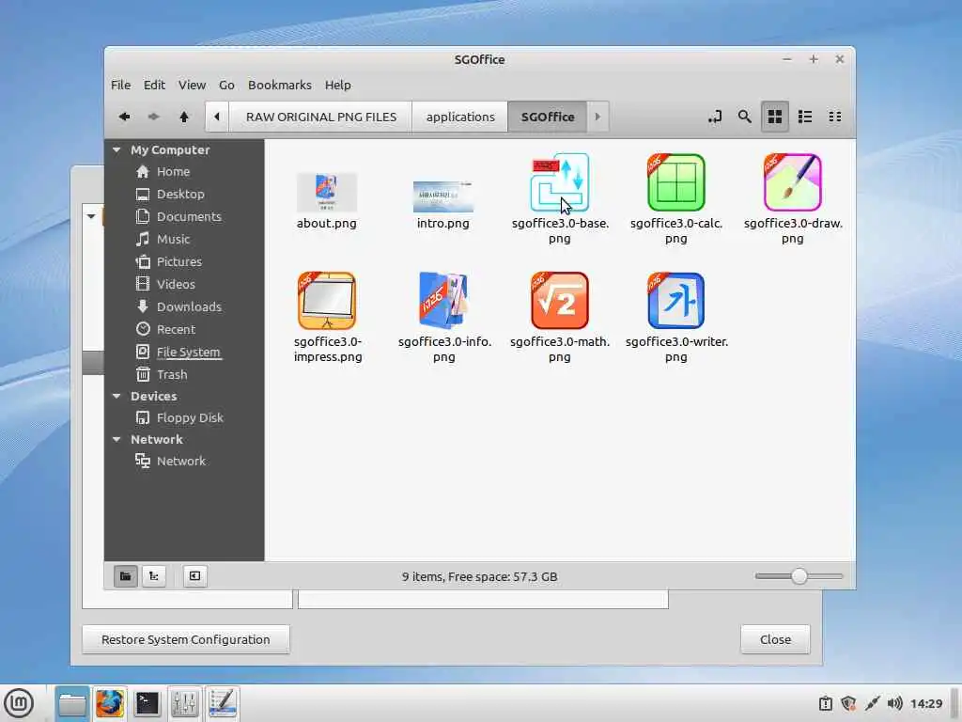
Task: Select the sgoffice3.0-math.png icon
Action: tap(560, 301)
